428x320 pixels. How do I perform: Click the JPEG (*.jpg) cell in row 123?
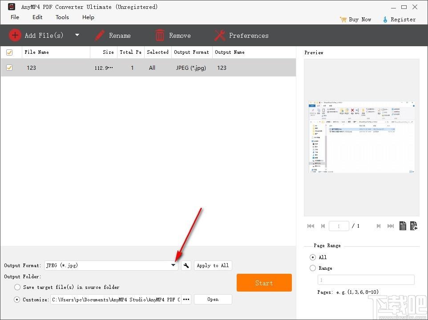click(x=191, y=68)
